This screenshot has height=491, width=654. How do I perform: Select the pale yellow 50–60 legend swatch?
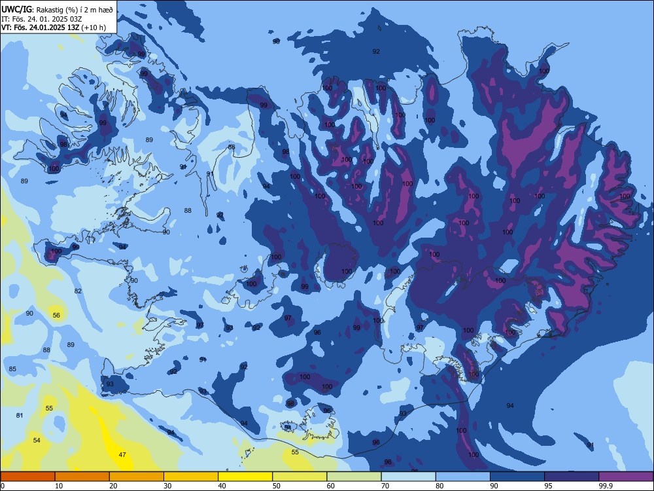pyautogui.click(x=300, y=477)
